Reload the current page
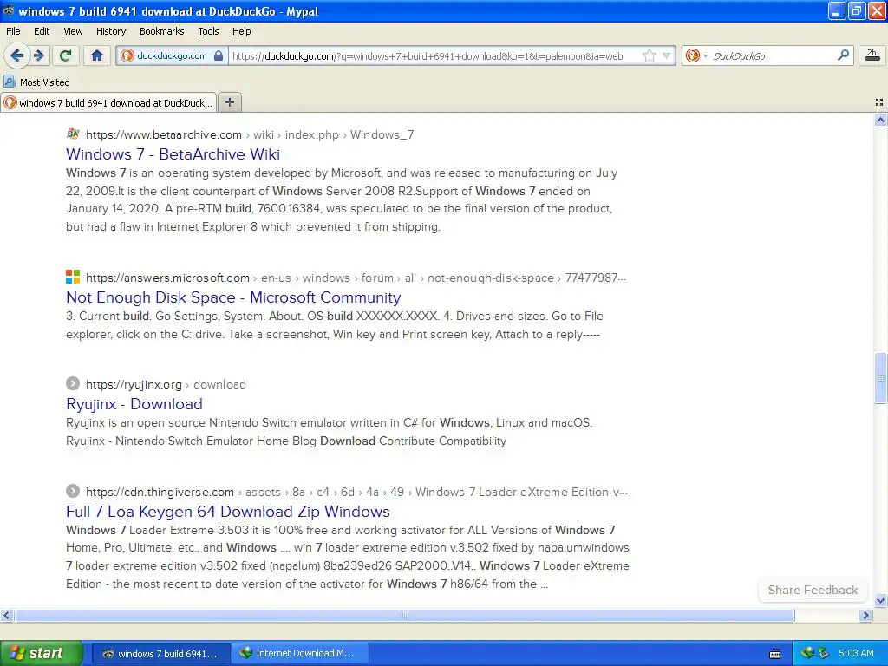 point(66,55)
